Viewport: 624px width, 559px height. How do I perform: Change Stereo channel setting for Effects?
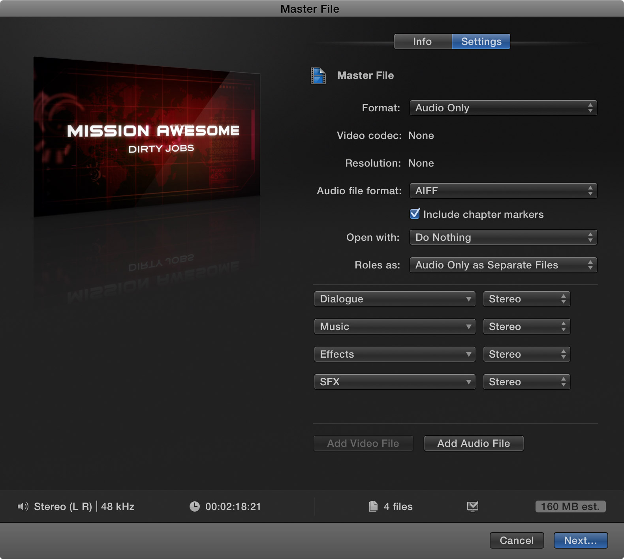coord(526,354)
